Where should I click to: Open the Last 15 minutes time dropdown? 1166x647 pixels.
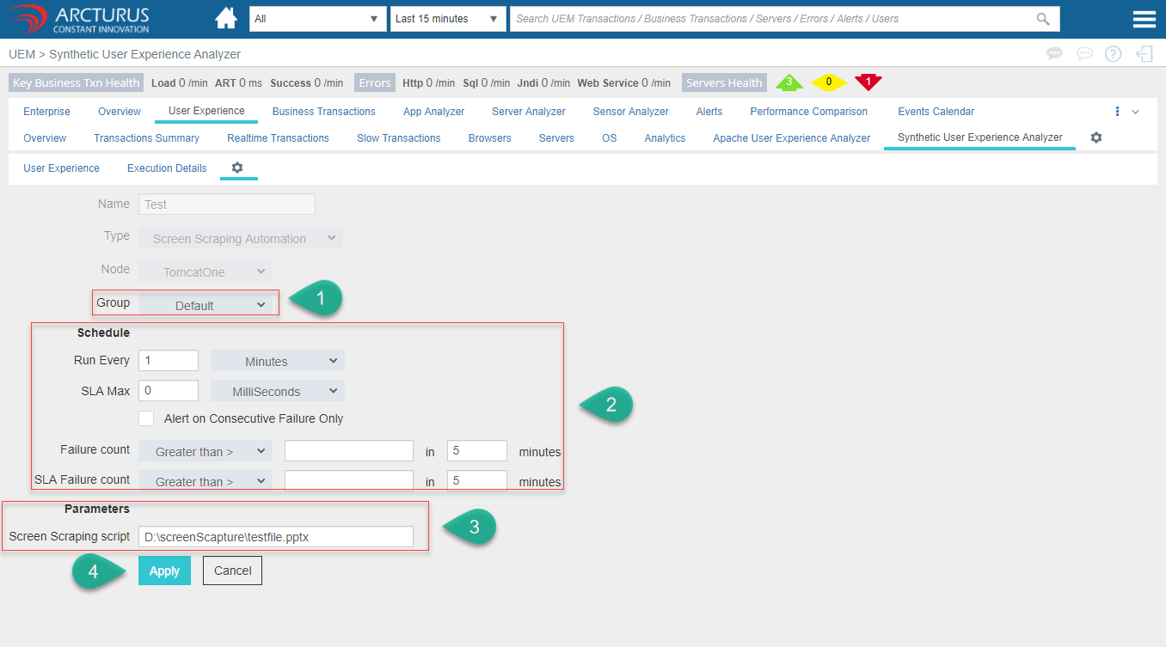[447, 19]
